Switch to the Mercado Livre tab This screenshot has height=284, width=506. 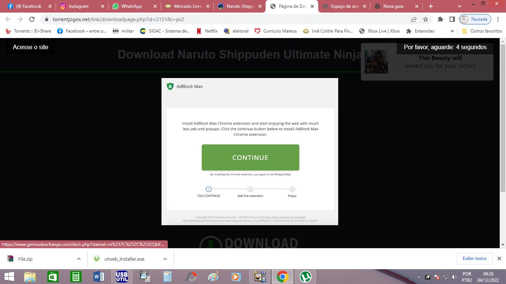pyautogui.click(x=188, y=6)
